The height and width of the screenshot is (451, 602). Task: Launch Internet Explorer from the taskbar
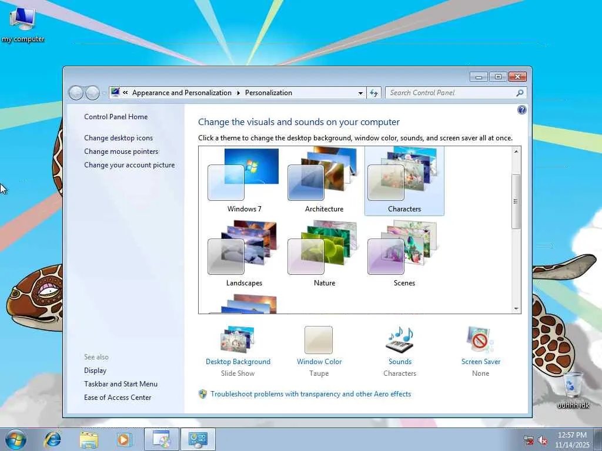[x=52, y=439]
